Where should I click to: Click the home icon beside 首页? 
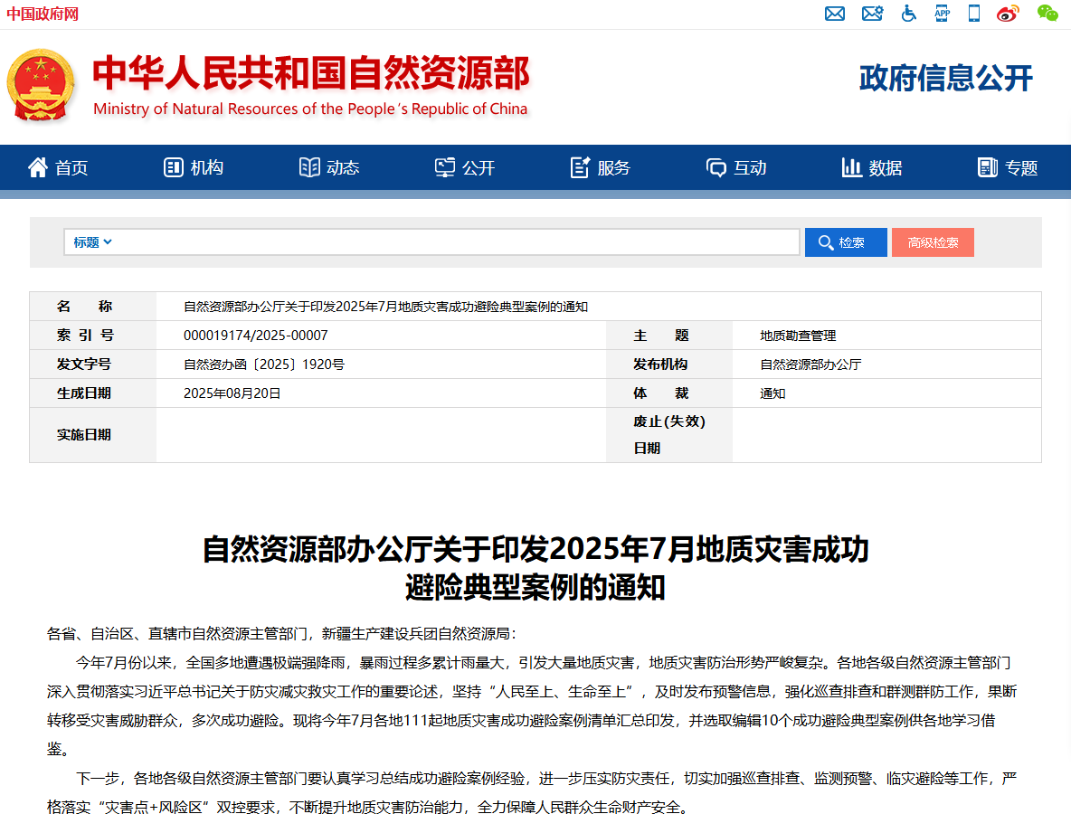[36, 166]
